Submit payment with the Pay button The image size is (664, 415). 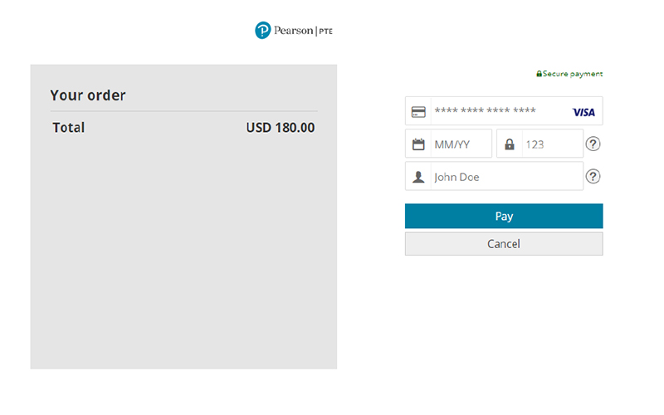tap(504, 216)
